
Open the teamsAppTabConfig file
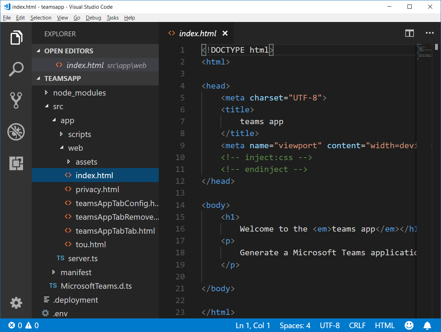click(x=95, y=203)
